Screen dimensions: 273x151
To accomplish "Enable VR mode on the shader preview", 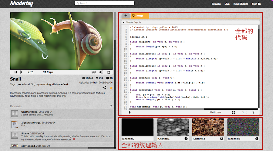I will click(94, 72).
